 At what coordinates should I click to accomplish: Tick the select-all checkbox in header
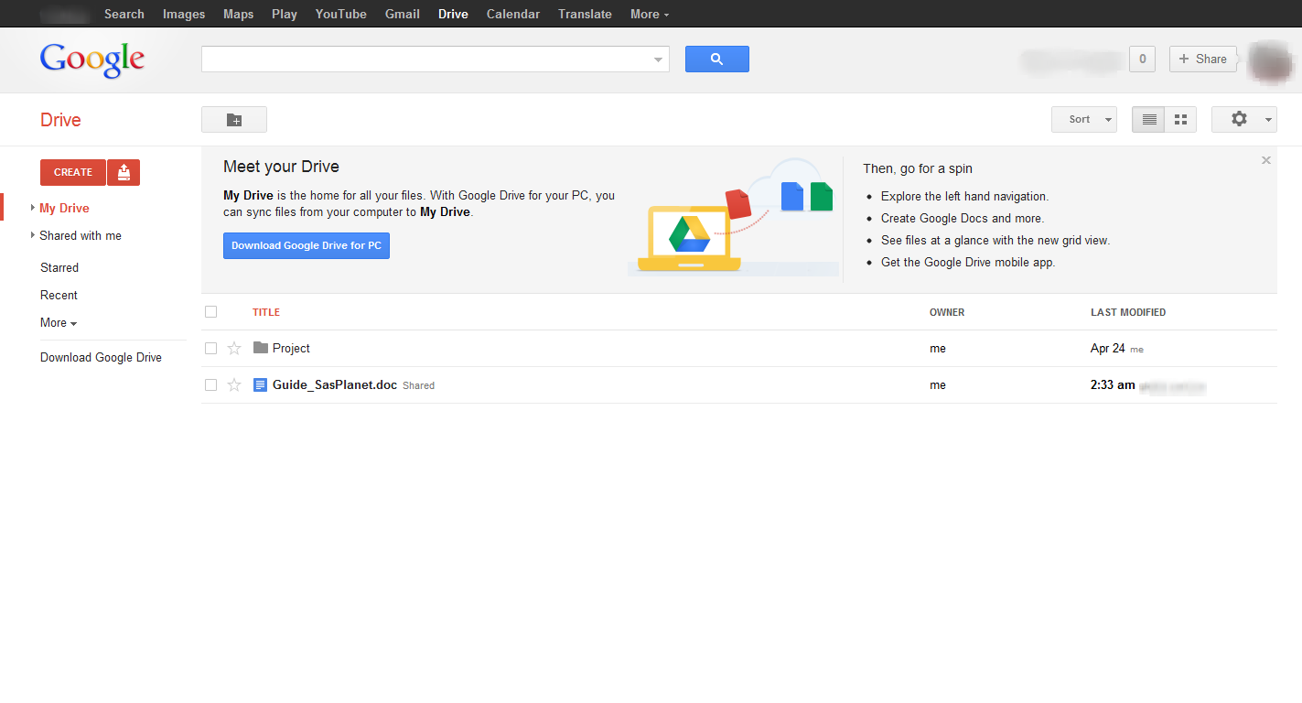[x=211, y=312]
